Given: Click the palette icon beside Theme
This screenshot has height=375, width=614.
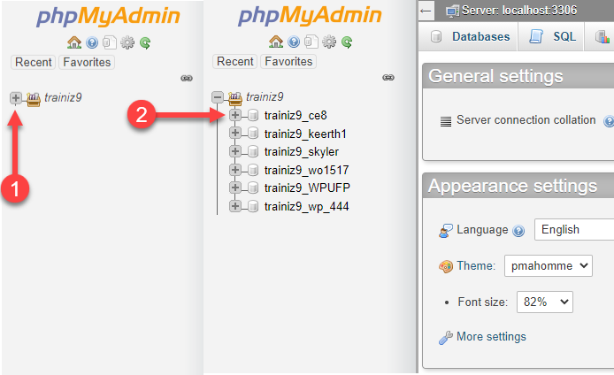Looking at the screenshot, I should click(x=446, y=266).
